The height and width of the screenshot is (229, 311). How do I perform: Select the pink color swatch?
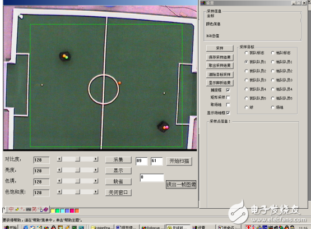coord(72,210)
